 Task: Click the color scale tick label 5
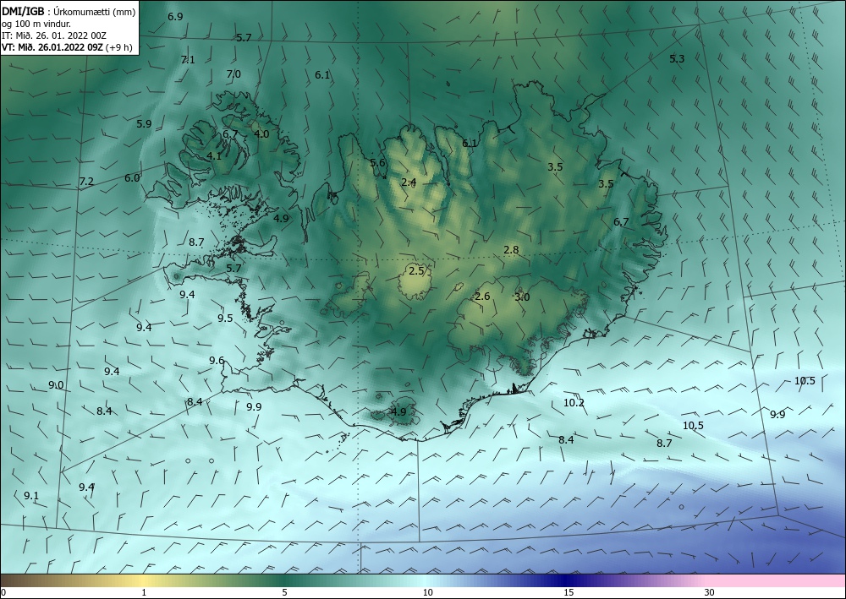[x=284, y=593]
